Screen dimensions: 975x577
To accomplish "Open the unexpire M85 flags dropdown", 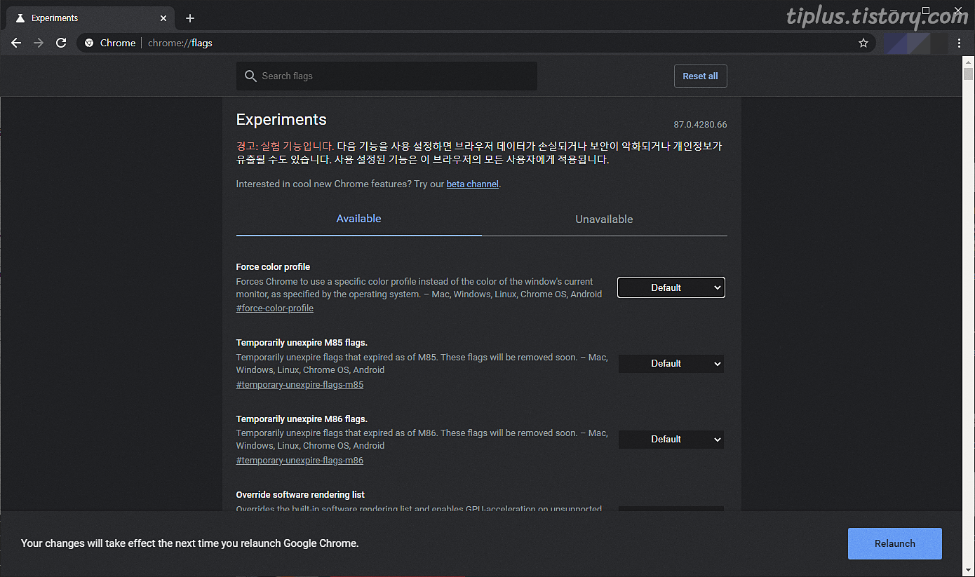I will tap(671, 363).
